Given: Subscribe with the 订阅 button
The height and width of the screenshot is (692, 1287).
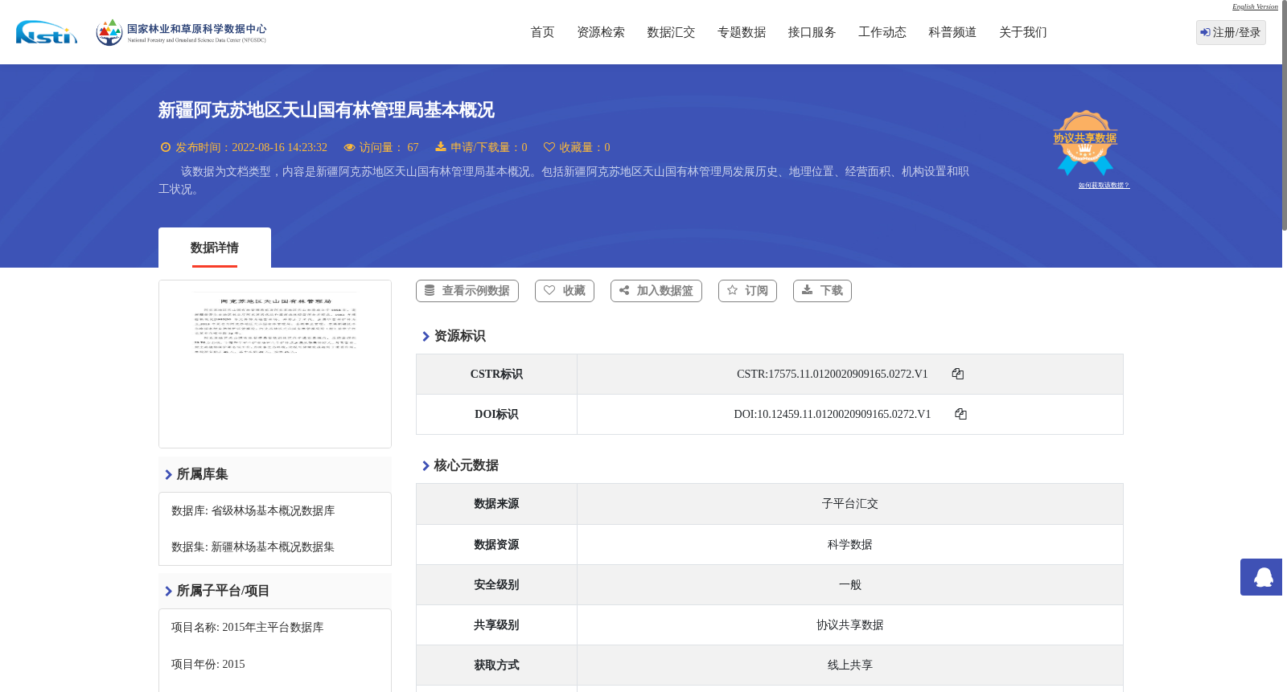Looking at the screenshot, I should point(747,291).
